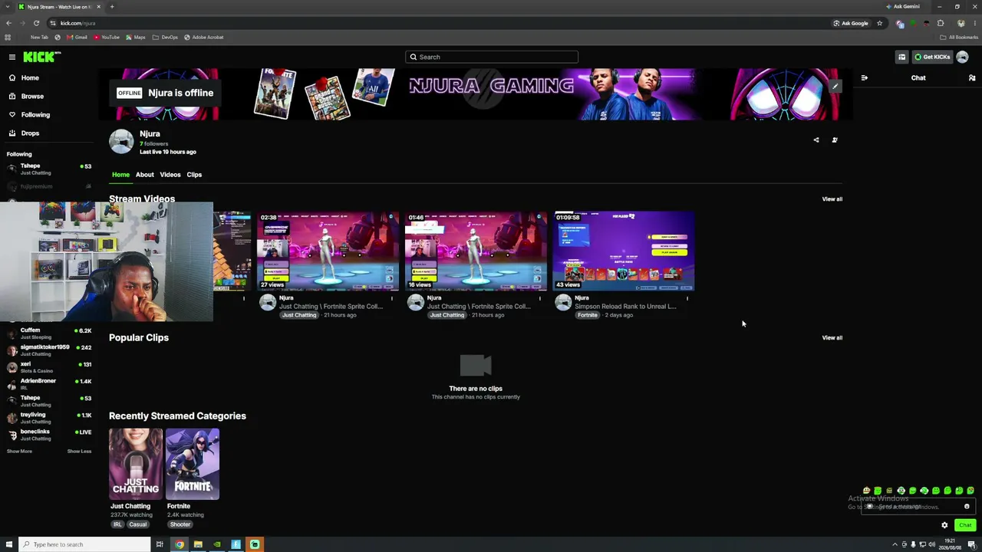982x552 pixels.
Task: Open a new Chrome tab
Action: pos(112,7)
